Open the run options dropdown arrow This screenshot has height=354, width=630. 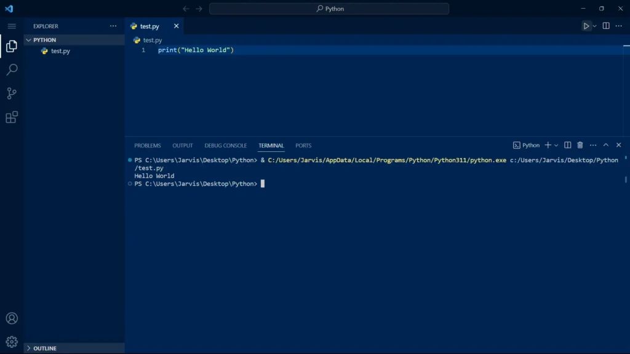595,26
